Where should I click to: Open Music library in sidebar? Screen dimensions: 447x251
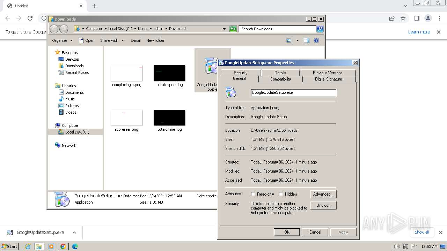pos(70,99)
